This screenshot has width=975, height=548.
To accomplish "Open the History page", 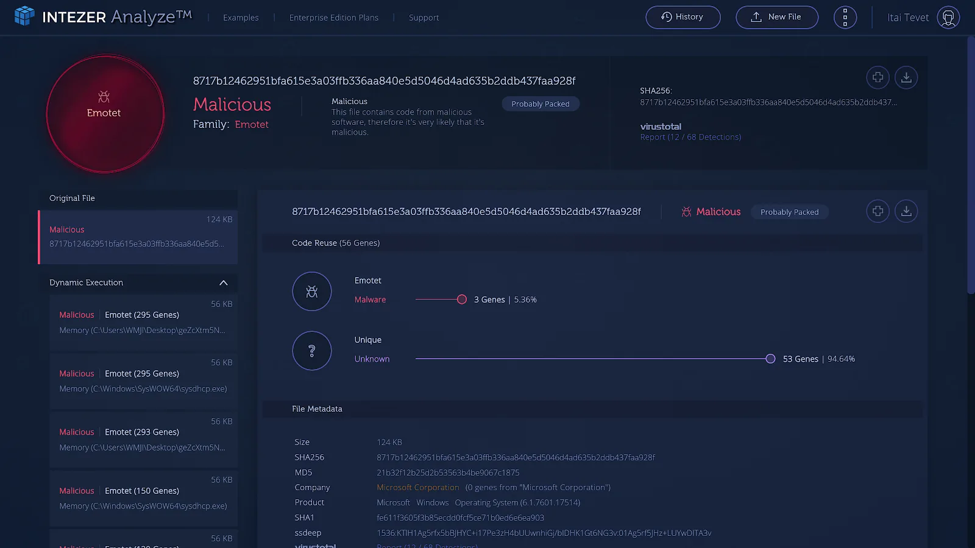I will tap(682, 17).
